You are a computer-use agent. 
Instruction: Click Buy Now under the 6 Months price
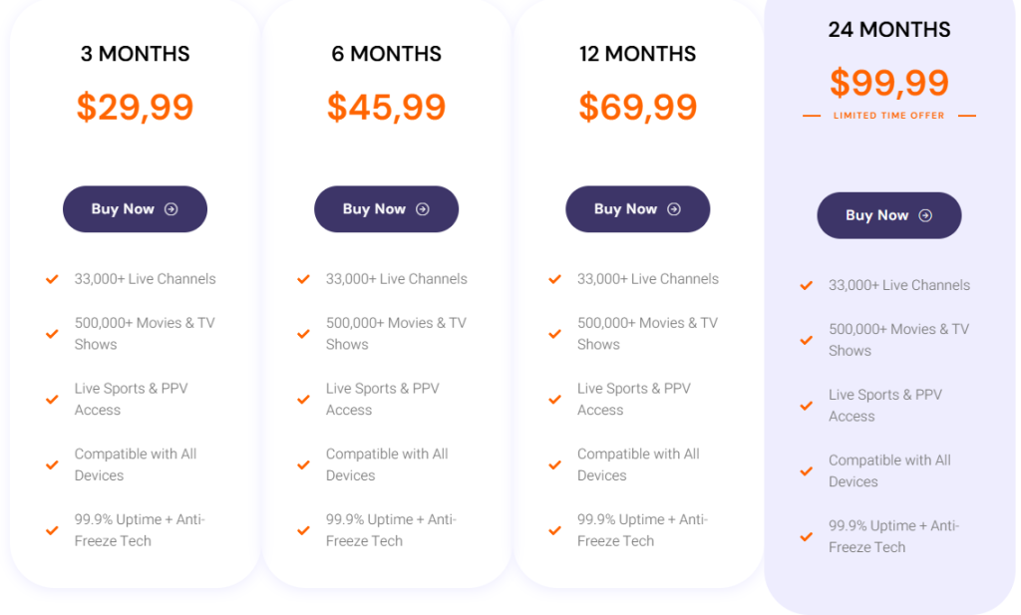point(386,209)
